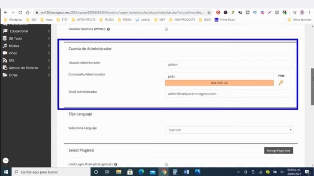This screenshot has width=314, height=176.
Task: Click the Windows taskbar search box
Action: 51,172
